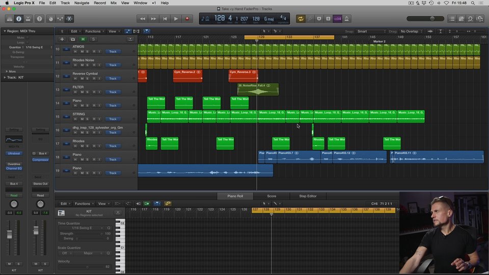Click Track button on Reverse Cymbal track

113,78
